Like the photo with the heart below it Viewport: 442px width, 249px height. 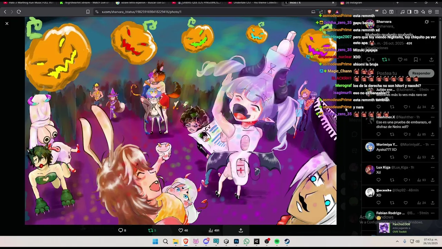[181, 230]
